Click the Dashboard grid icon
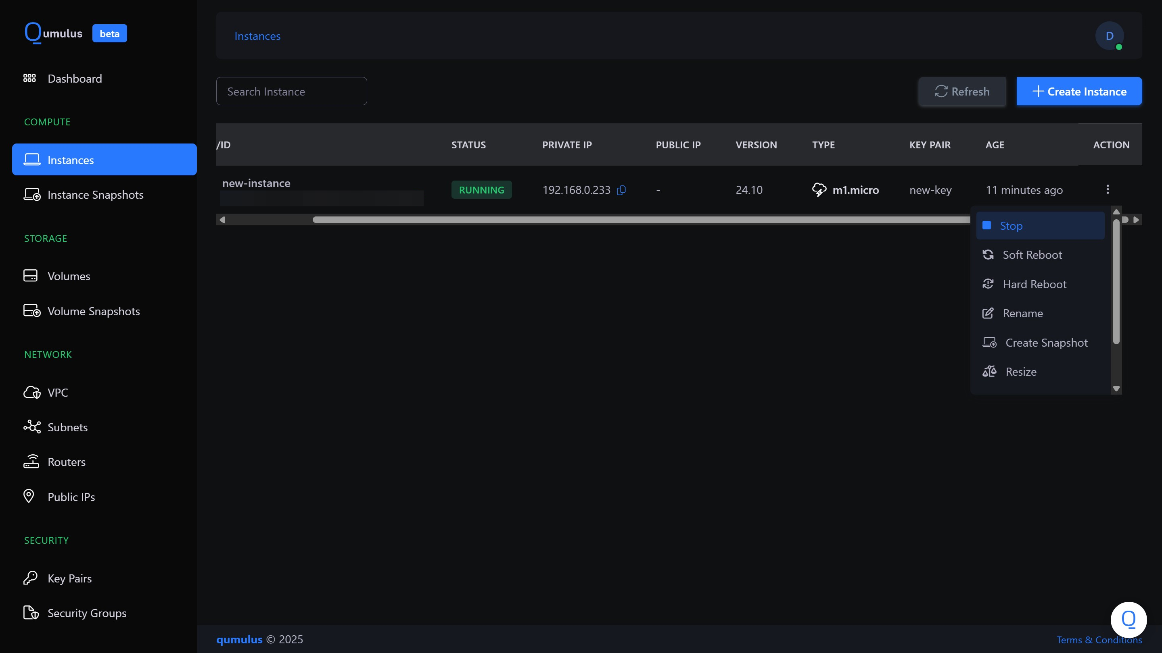1162x653 pixels. click(x=30, y=79)
